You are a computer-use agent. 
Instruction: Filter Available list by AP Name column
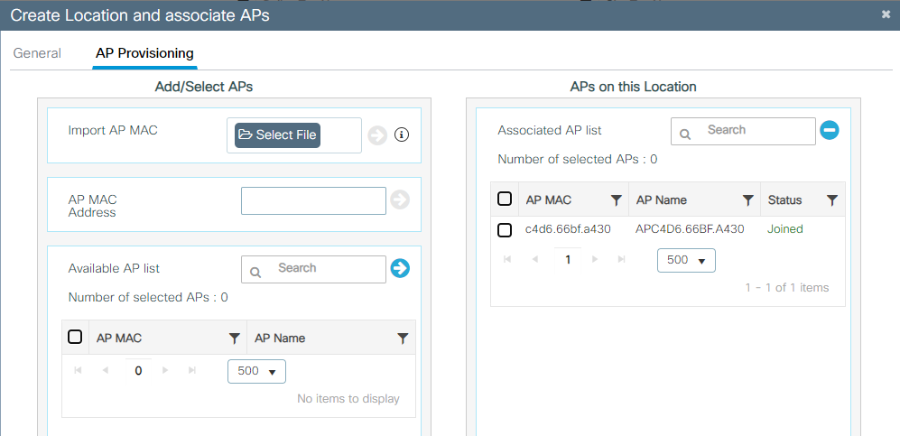coord(404,339)
